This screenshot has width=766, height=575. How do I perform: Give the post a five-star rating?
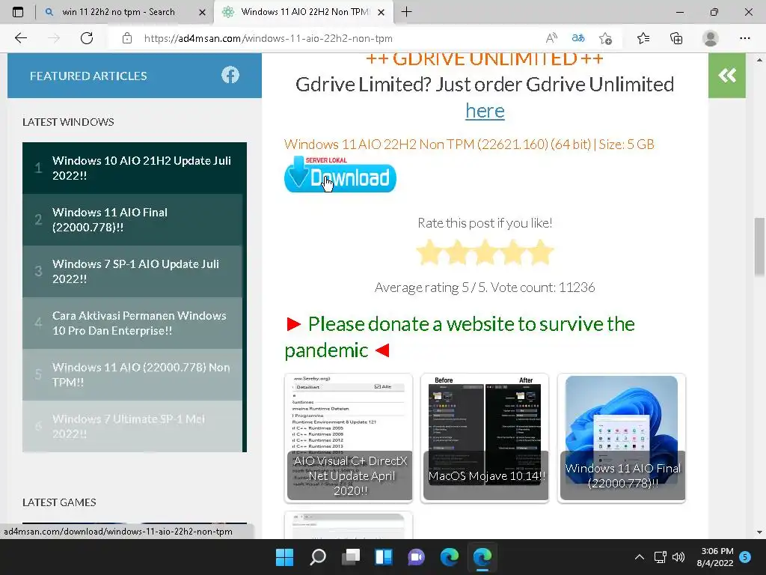point(541,252)
